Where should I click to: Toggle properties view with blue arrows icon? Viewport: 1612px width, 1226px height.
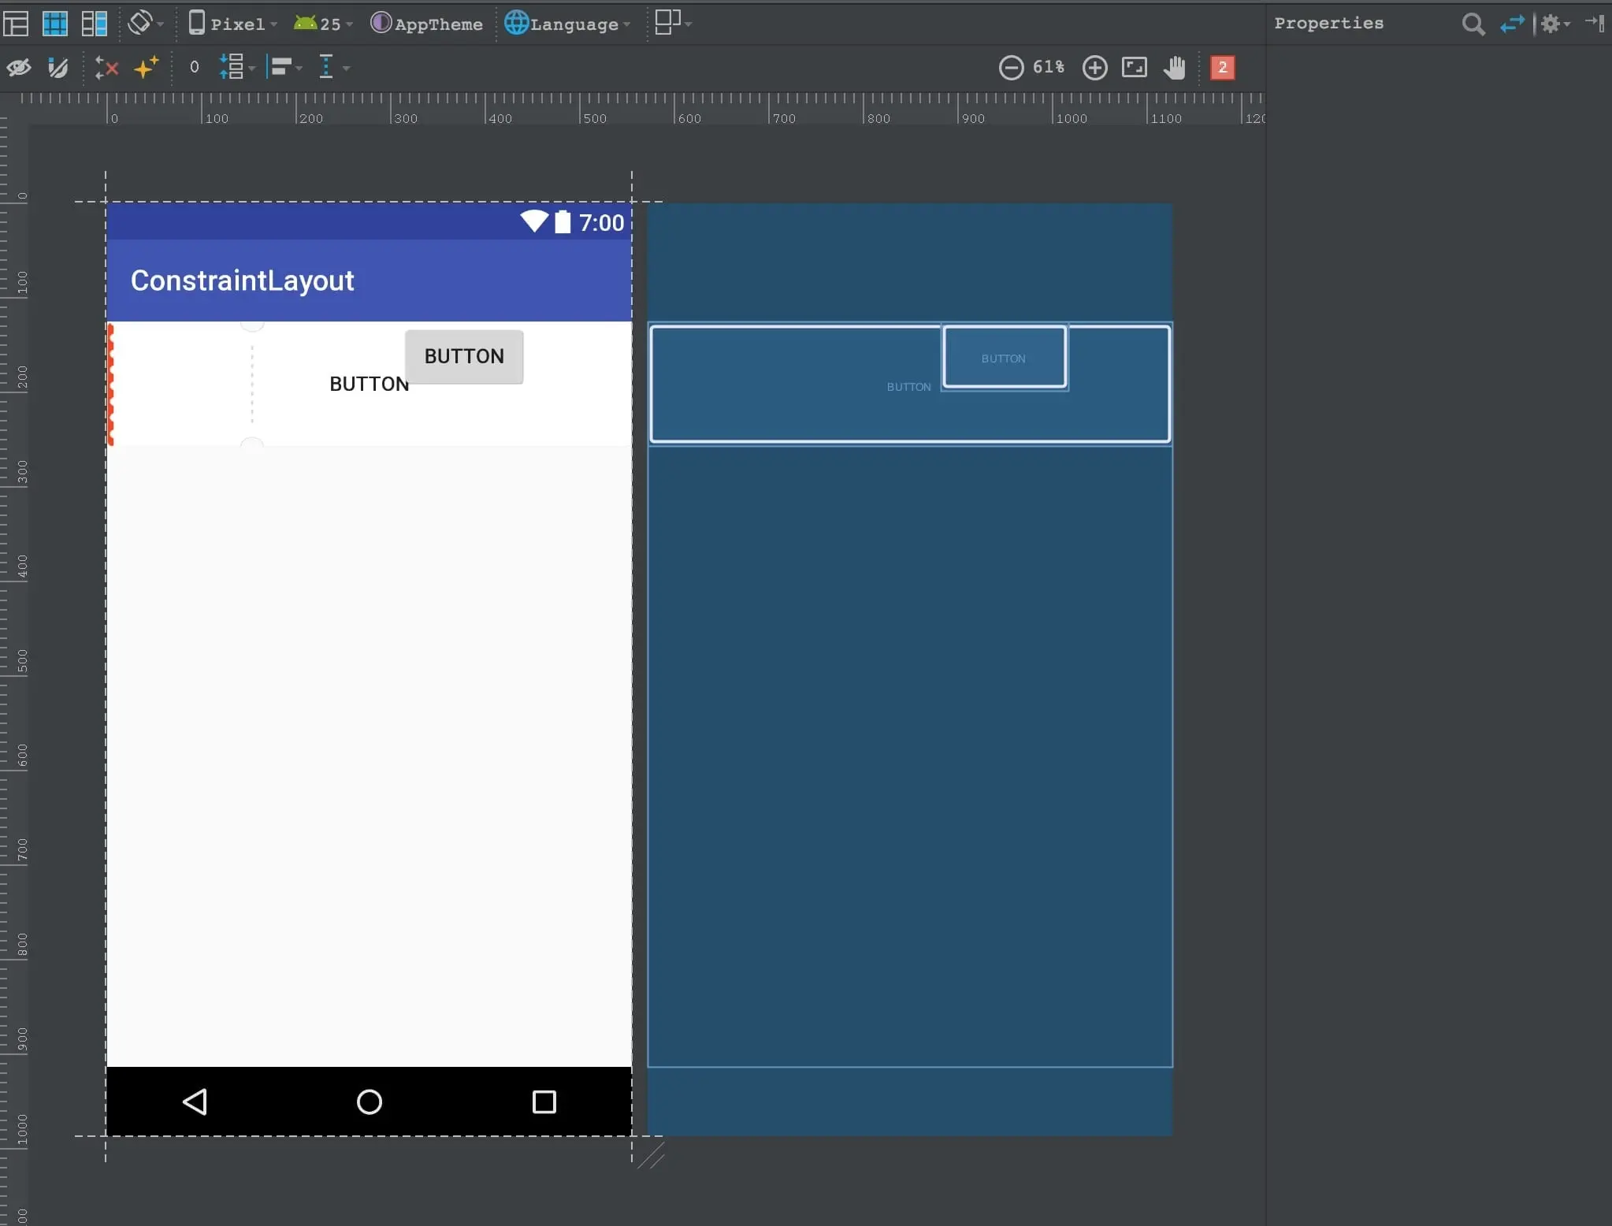pyautogui.click(x=1512, y=24)
